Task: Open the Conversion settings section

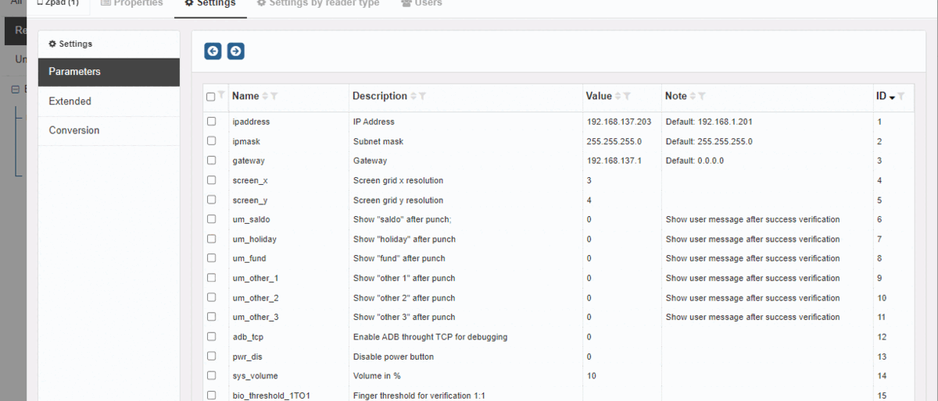Action: 109,130
